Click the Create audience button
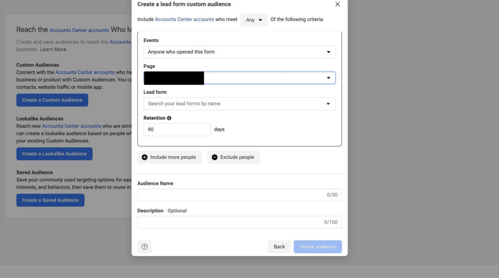Image resolution: width=499 pixels, height=278 pixels. (x=318, y=246)
